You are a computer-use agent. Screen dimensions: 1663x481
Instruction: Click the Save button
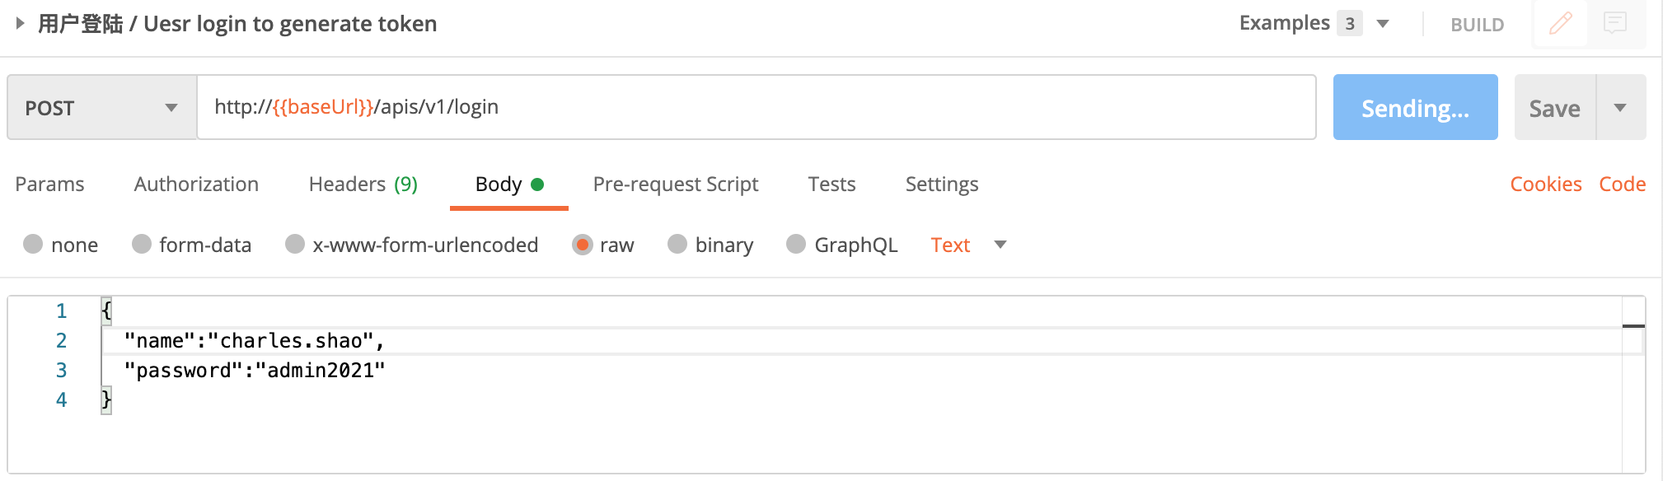click(1554, 108)
